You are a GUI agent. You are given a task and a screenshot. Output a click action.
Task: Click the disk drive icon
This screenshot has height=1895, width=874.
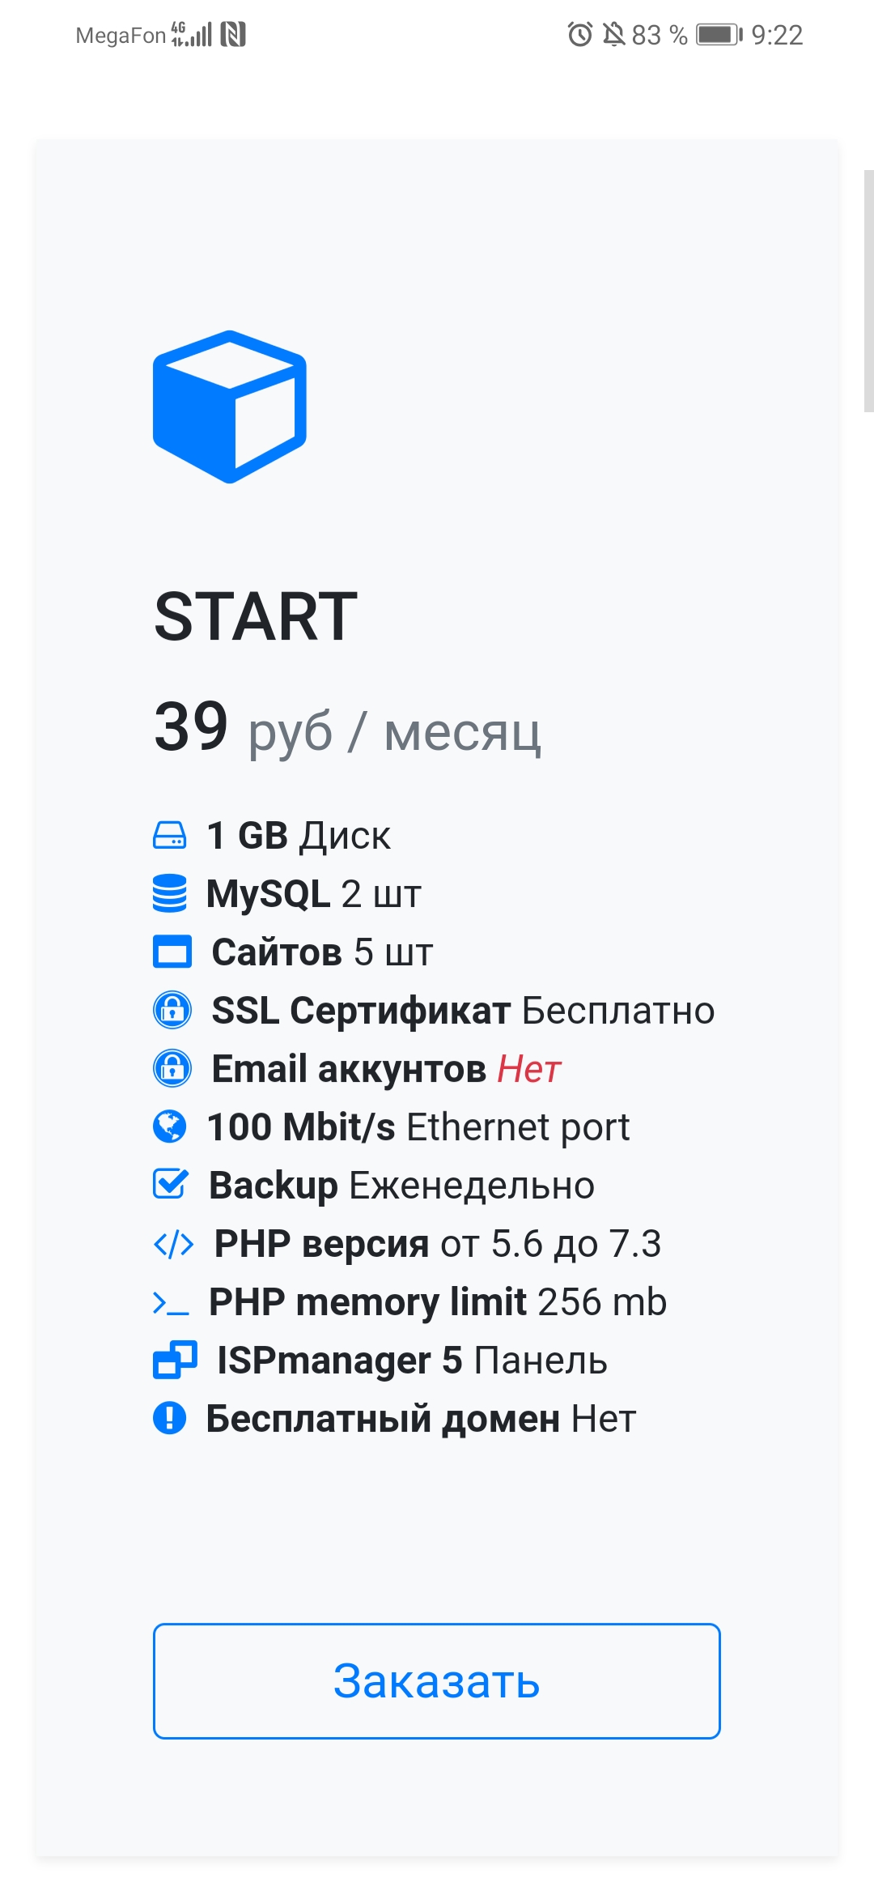170,835
